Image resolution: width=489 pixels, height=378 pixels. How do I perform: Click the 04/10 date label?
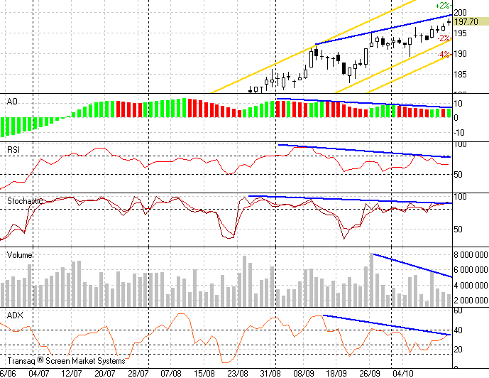click(x=403, y=373)
